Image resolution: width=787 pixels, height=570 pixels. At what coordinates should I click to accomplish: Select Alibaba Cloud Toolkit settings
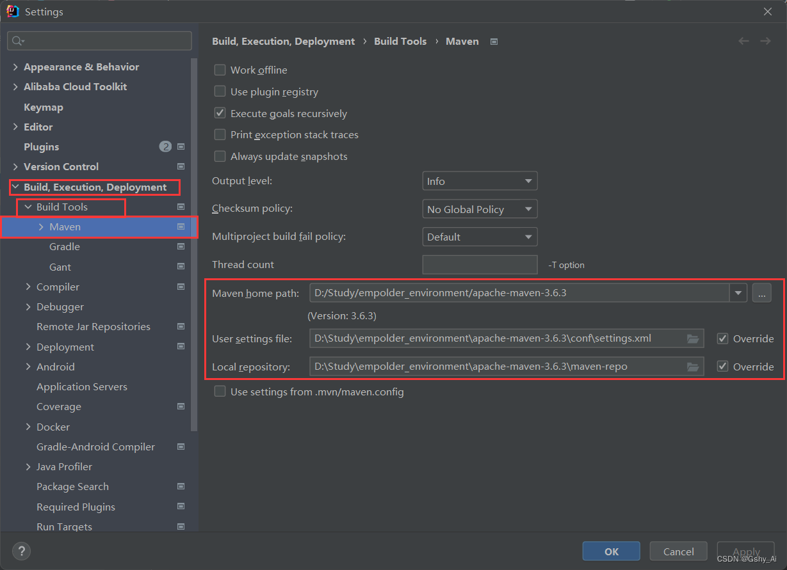(x=76, y=86)
